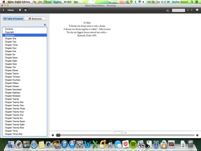
Task: Jump to Chapter Twenty-Nine
Action: (x=25, y=128)
